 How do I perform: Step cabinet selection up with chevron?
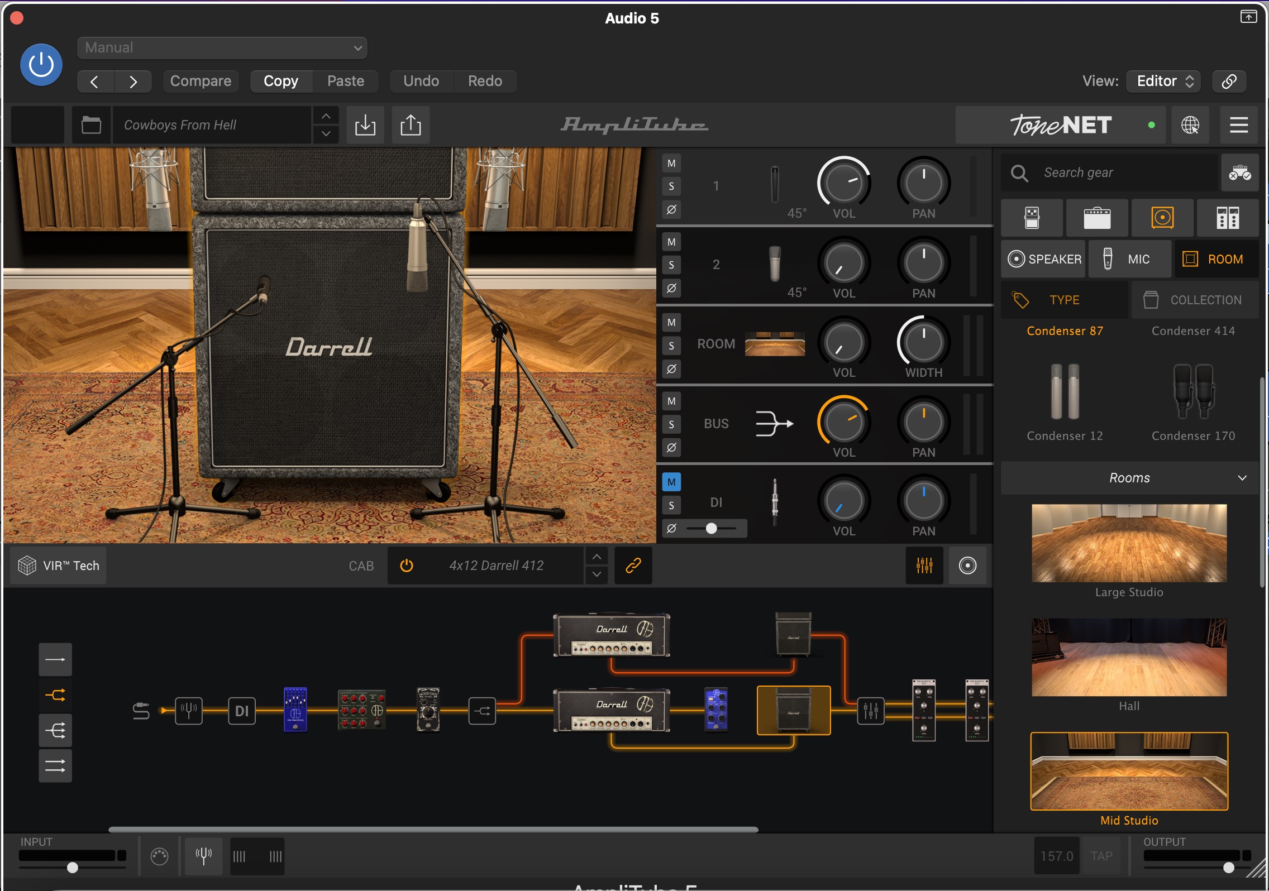pyautogui.click(x=597, y=557)
